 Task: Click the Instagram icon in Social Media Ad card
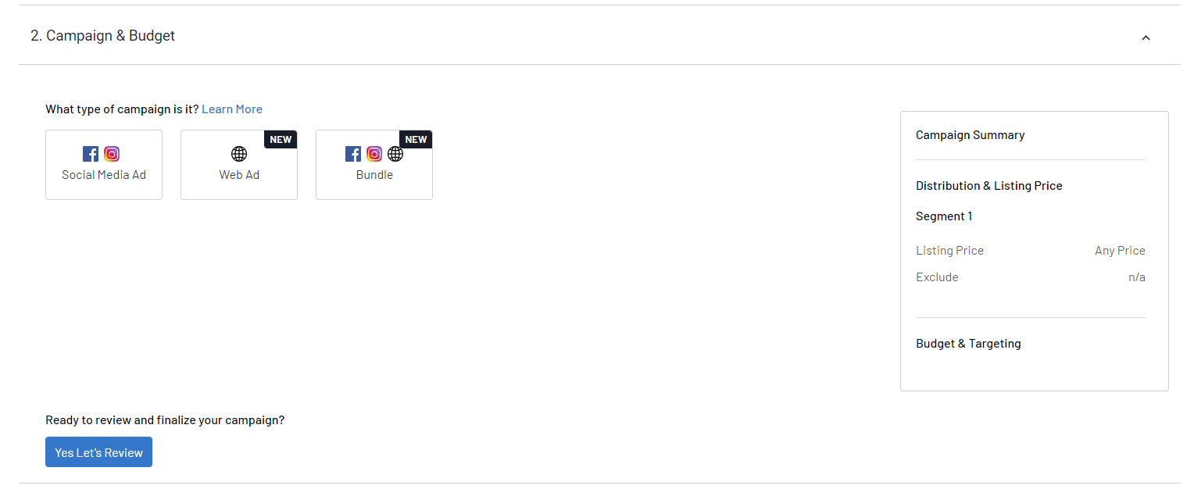(112, 154)
